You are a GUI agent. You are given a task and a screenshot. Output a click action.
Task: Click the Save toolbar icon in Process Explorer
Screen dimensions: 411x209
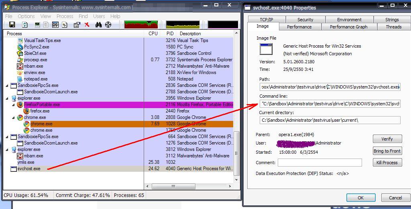pos(12,24)
